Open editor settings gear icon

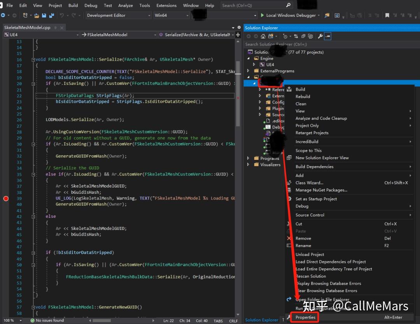pyautogui.click(x=239, y=27)
